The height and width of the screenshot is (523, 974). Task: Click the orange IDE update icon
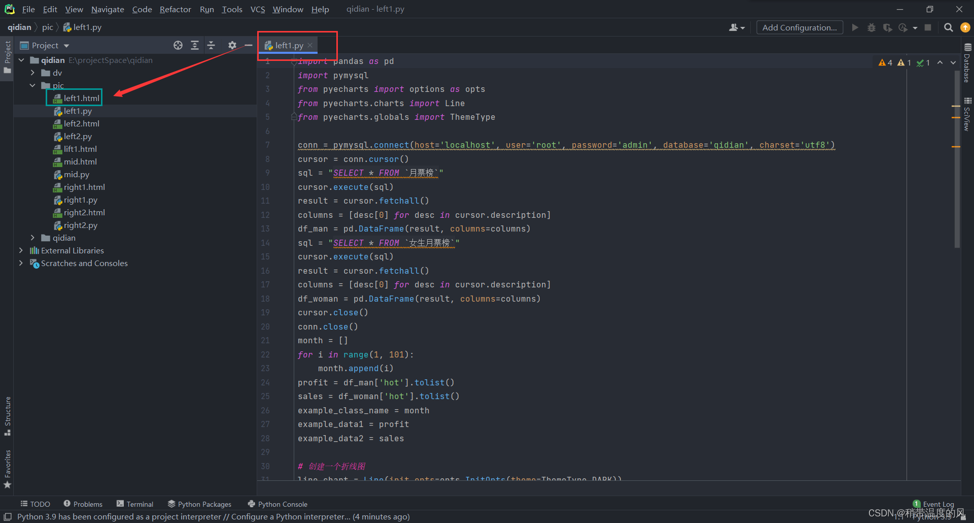[965, 27]
